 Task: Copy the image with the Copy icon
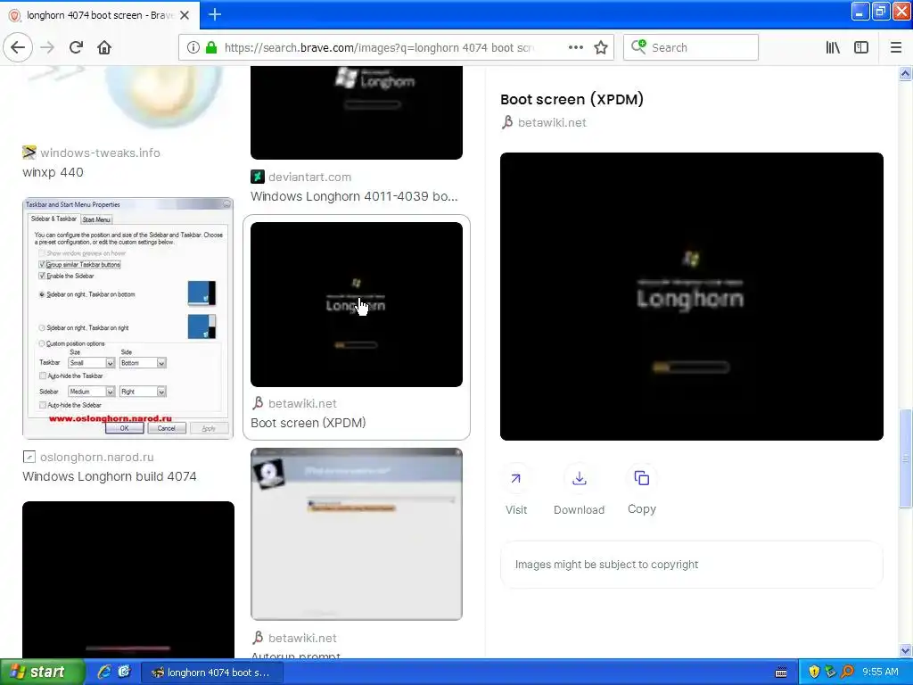pos(642,478)
